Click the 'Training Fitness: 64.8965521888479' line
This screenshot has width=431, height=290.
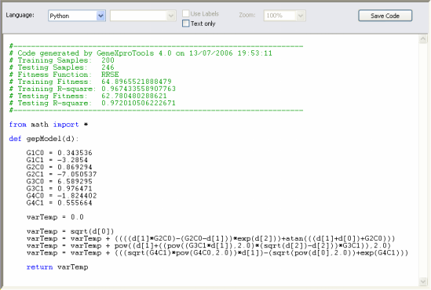point(90,82)
